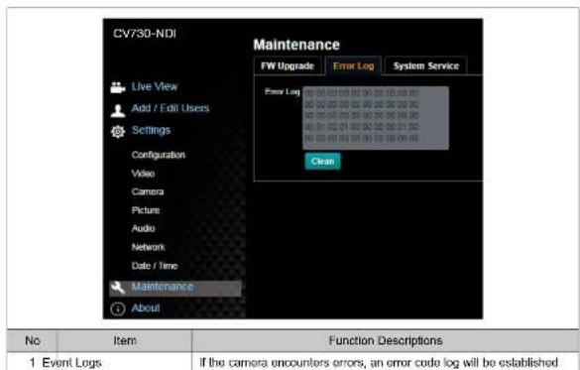This screenshot has width=580, height=370.
Task: Switch to the FW Upgrade tab
Action: tap(288, 65)
